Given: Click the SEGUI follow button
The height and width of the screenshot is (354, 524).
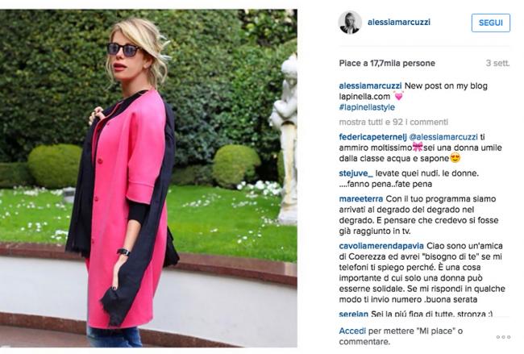Looking at the screenshot, I should [x=491, y=23].
